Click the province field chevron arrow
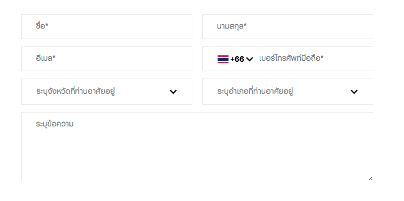This screenshot has width=404, height=201. point(173,91)
